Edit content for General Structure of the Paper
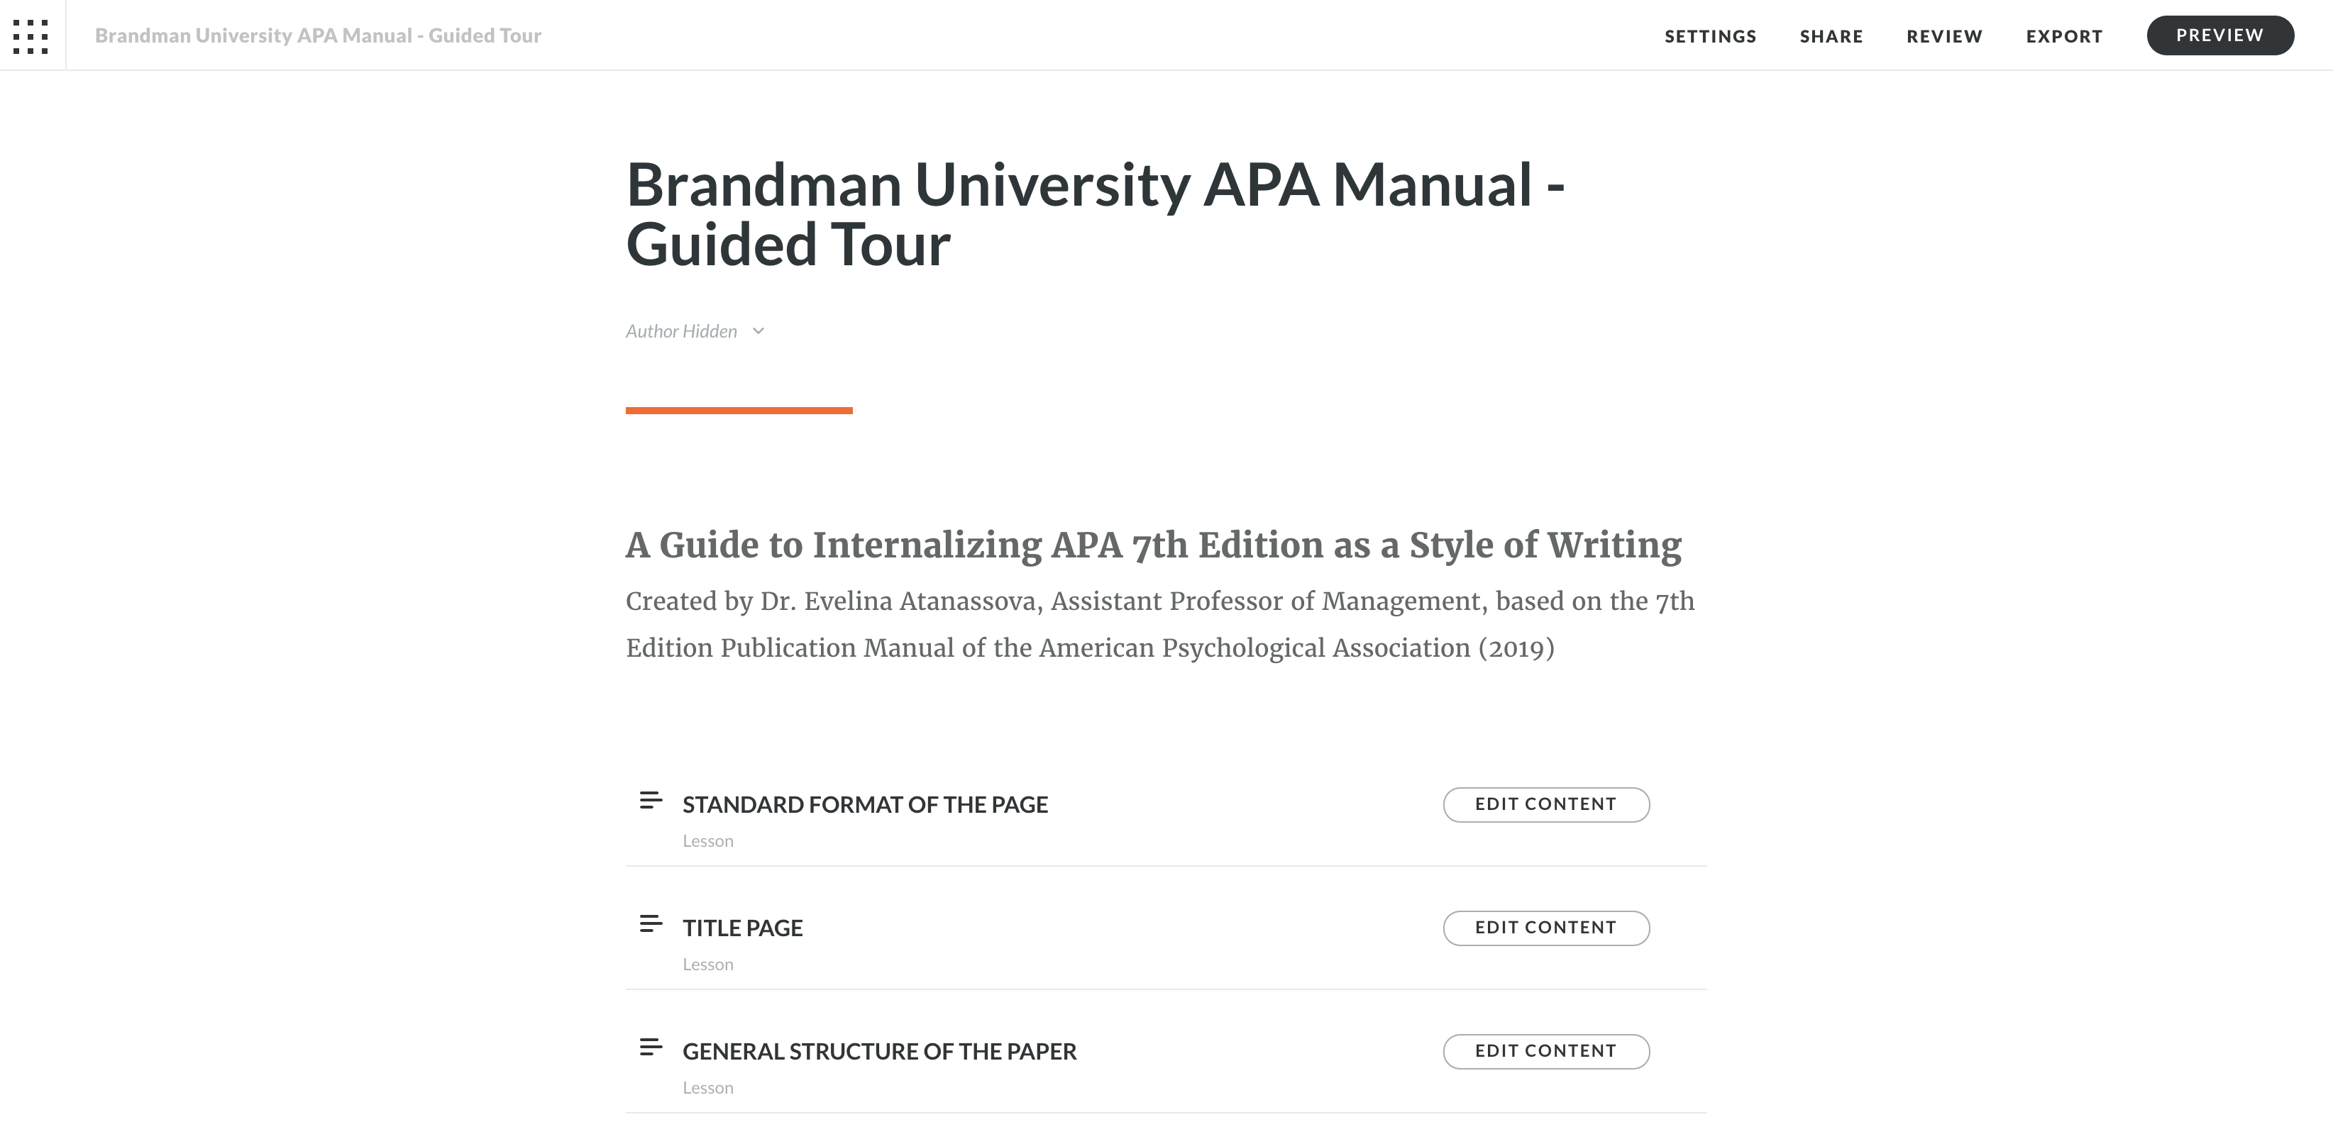Viewport: 2333px width, 1122px height. click(1546, 1050)
